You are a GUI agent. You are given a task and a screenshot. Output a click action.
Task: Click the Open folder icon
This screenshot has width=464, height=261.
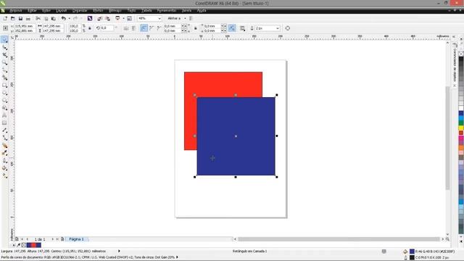tap(13, 18)
